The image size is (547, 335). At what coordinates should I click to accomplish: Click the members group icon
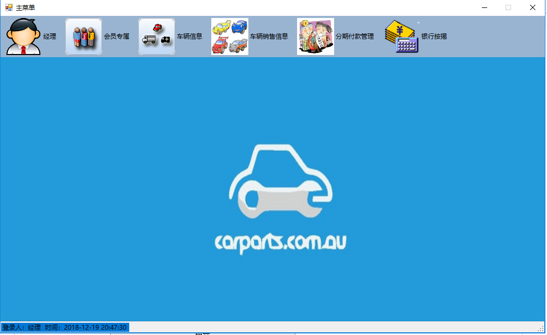point(84,37)
